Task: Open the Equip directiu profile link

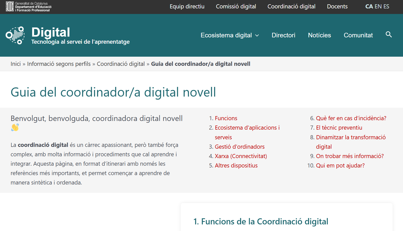Action: [187, 7]
